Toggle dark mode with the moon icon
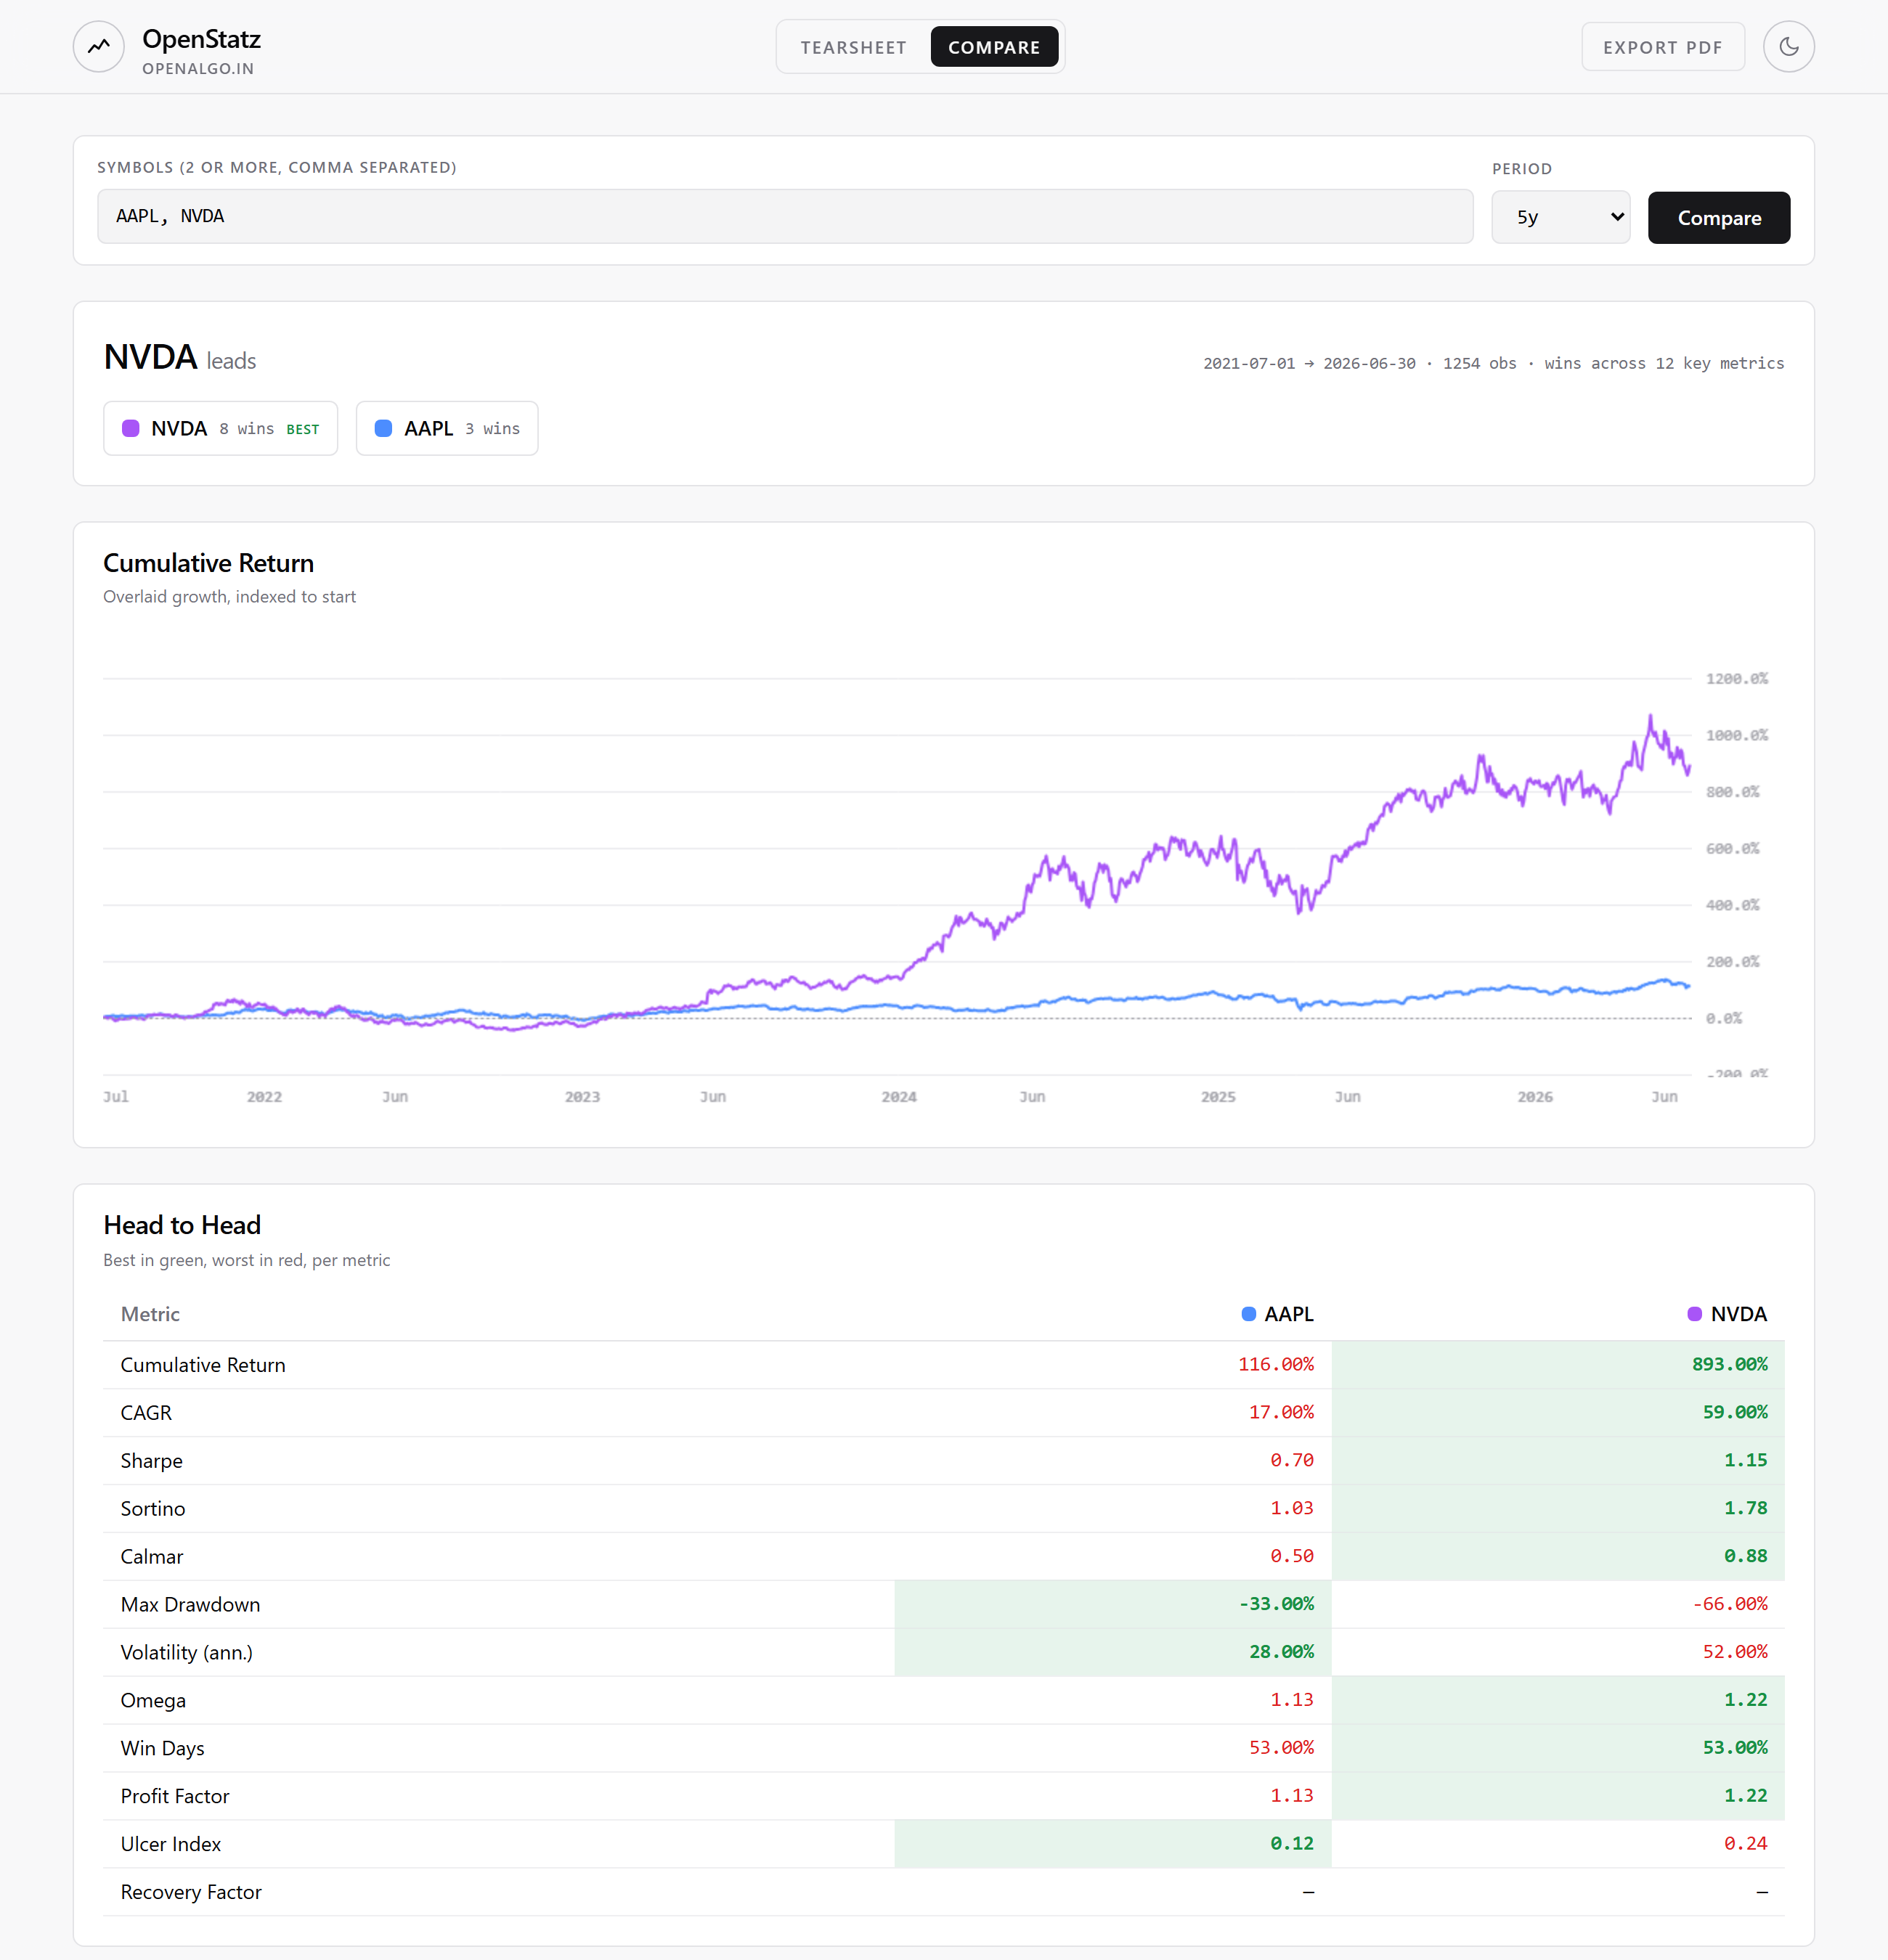The width and height of the screenshot is (1888, 1960). (x=1788, y=47)
